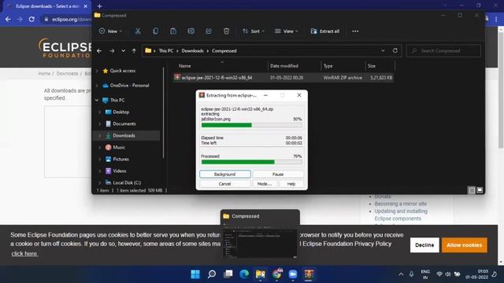Open taskbar Search
The image size is (504, 283).
(x=212, y=274)
